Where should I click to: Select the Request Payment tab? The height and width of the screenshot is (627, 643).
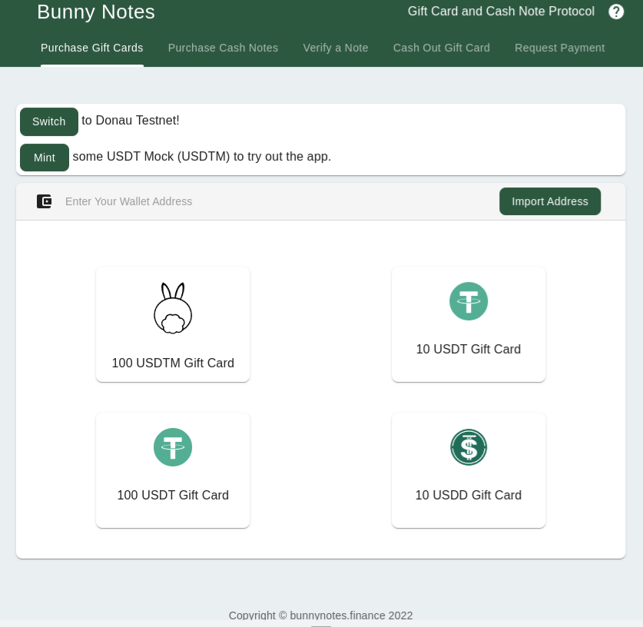[559, 48]
